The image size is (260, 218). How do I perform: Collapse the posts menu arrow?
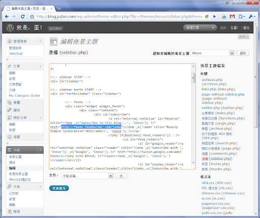(40, 66)
